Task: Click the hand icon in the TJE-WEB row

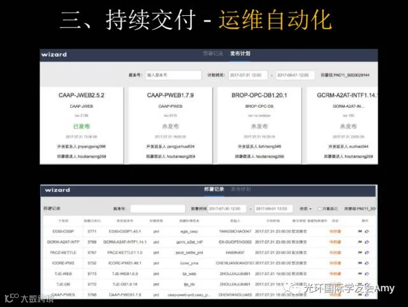Action: [x=367, y=273]
